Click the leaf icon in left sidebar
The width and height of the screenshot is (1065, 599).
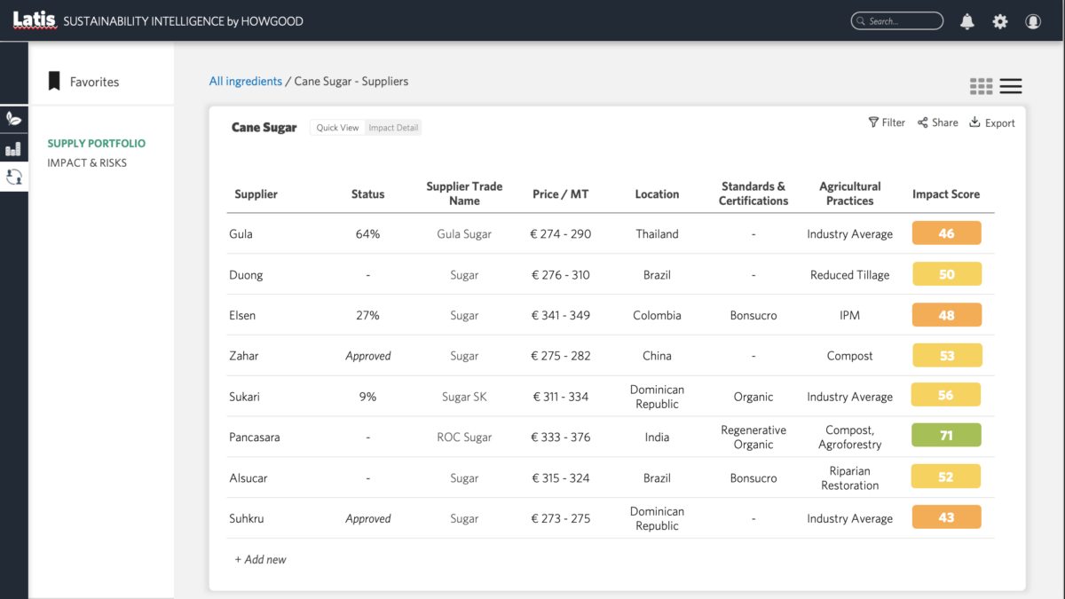[13, 118]
